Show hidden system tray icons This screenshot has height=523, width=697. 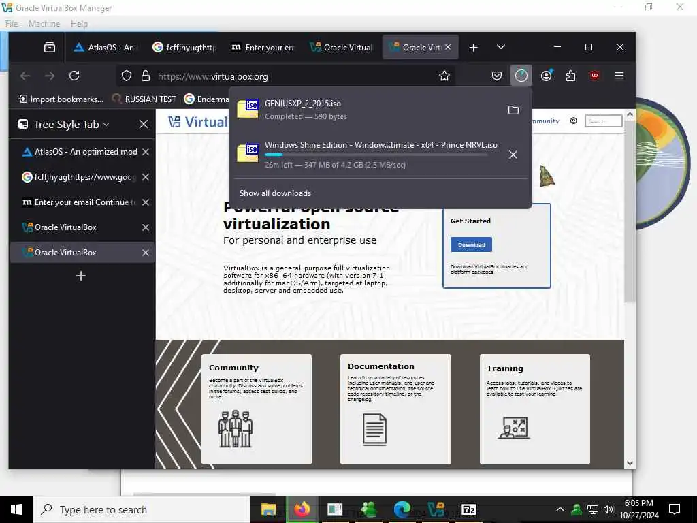560,509
